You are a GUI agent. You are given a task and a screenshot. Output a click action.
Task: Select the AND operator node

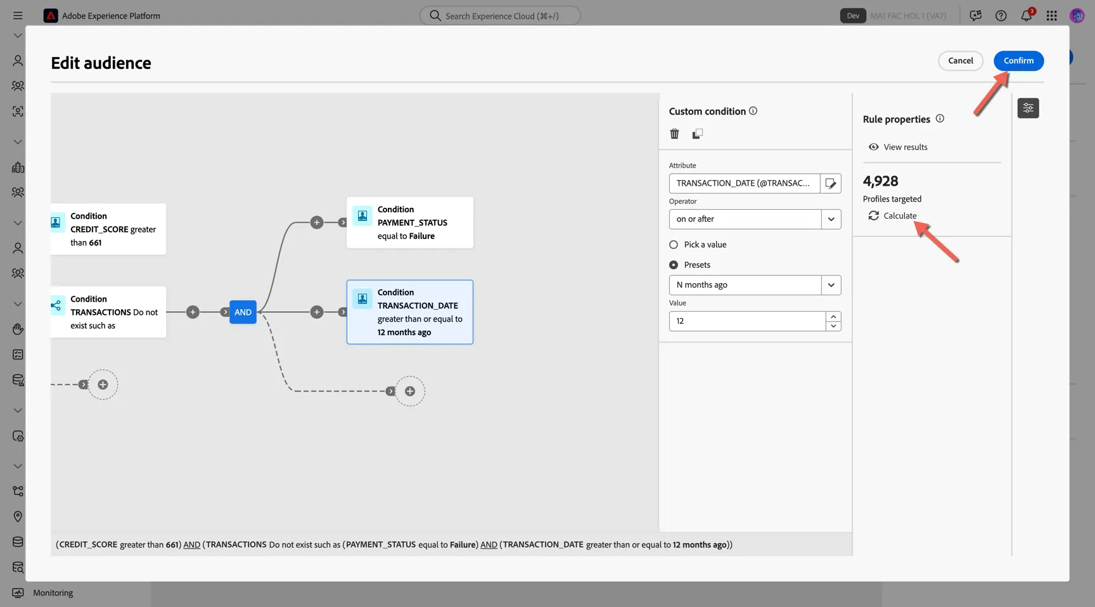[x=243, y=312]
